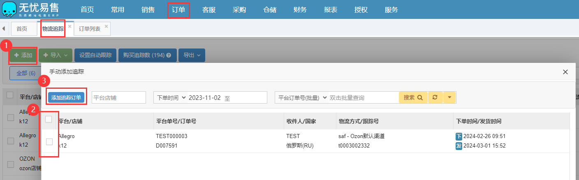The width and height of the screenshot is (579, 180).
Task: Click the 平台店铺 input field
Action: 119,98
